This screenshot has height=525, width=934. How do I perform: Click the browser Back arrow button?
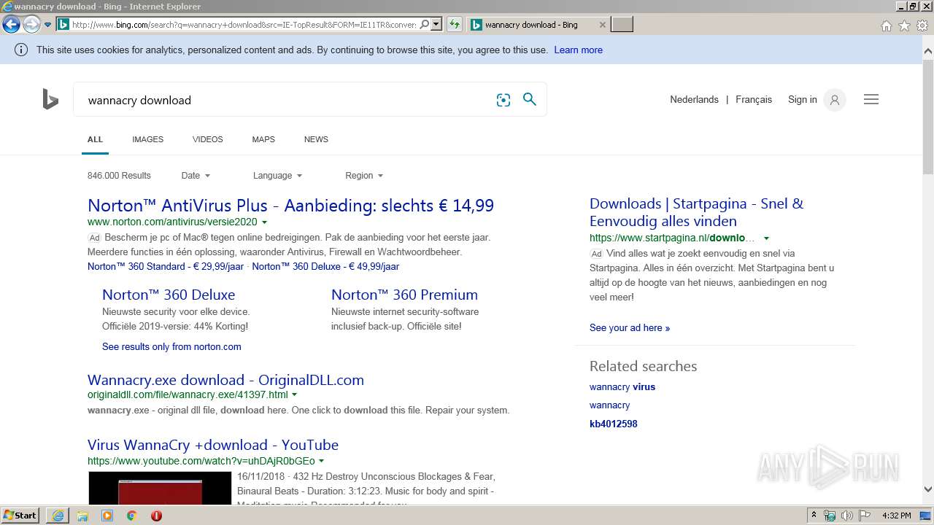pos(11,25)
